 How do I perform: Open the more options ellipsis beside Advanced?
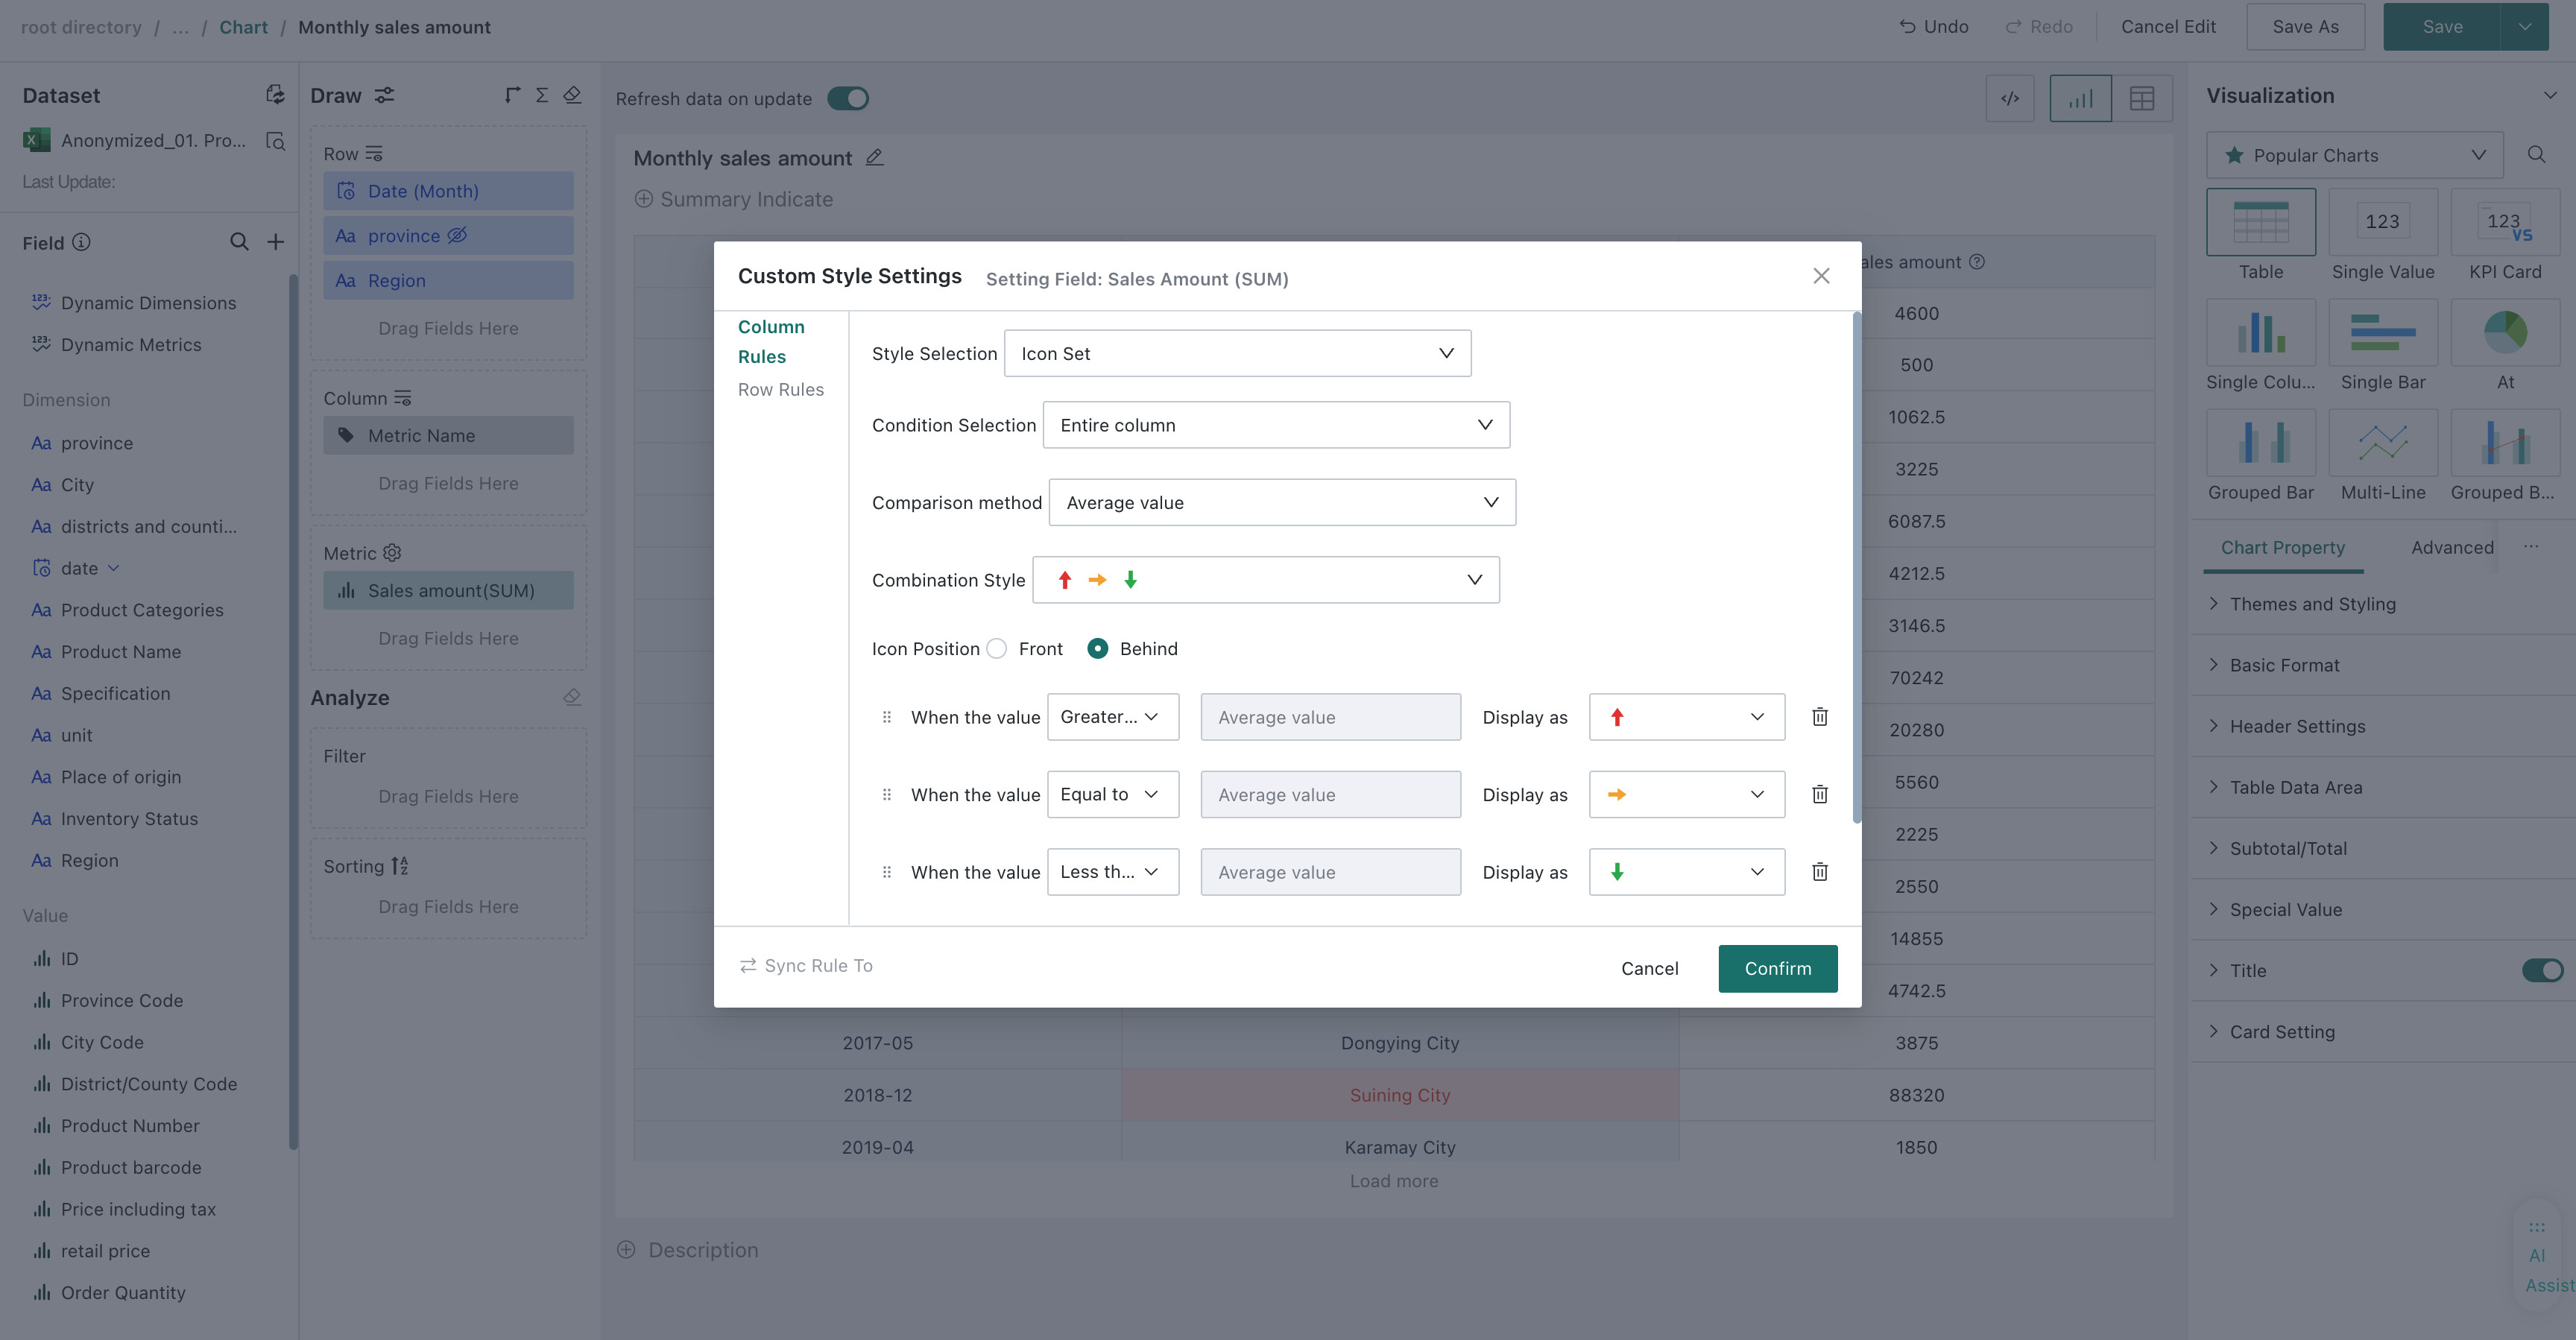2531,547
